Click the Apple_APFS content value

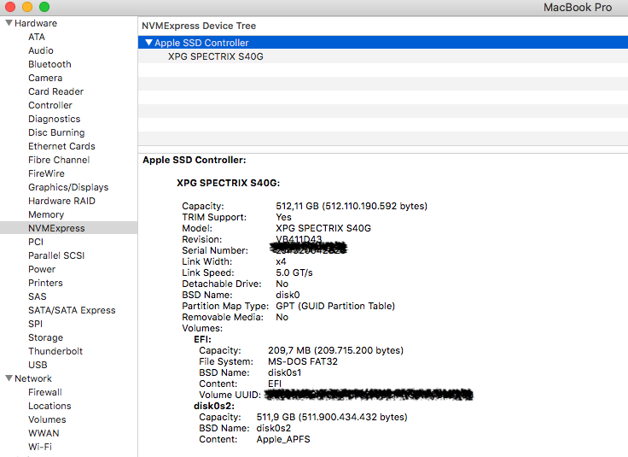[x=283, y=439]
